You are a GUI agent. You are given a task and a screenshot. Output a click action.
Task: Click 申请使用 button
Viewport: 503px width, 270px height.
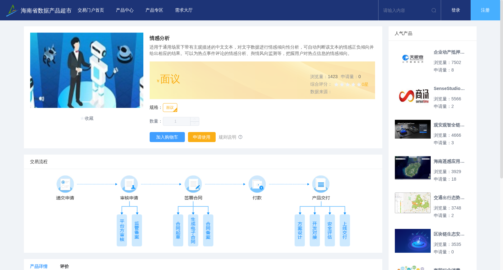point(202,137)
